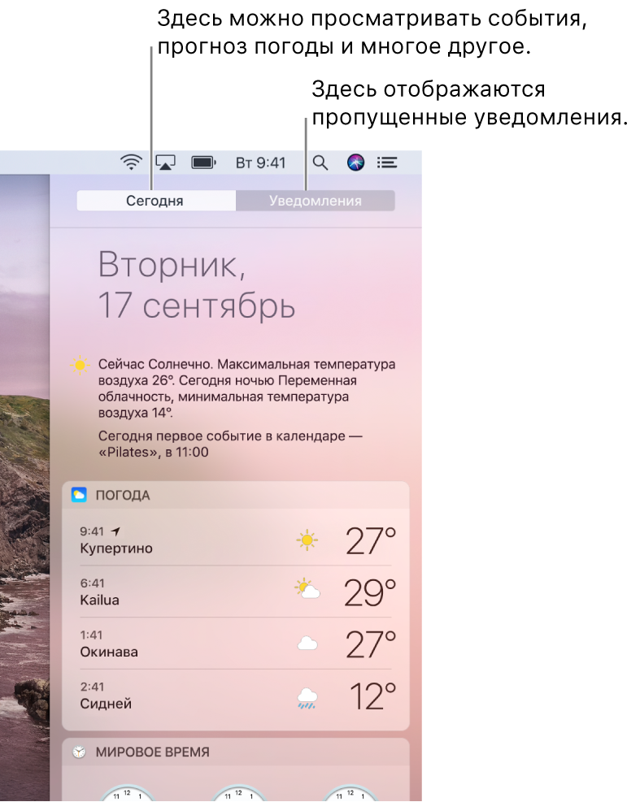Launch Siri from the menu bar
This screenshot has height=802, width=640.
tap(356, 163)
